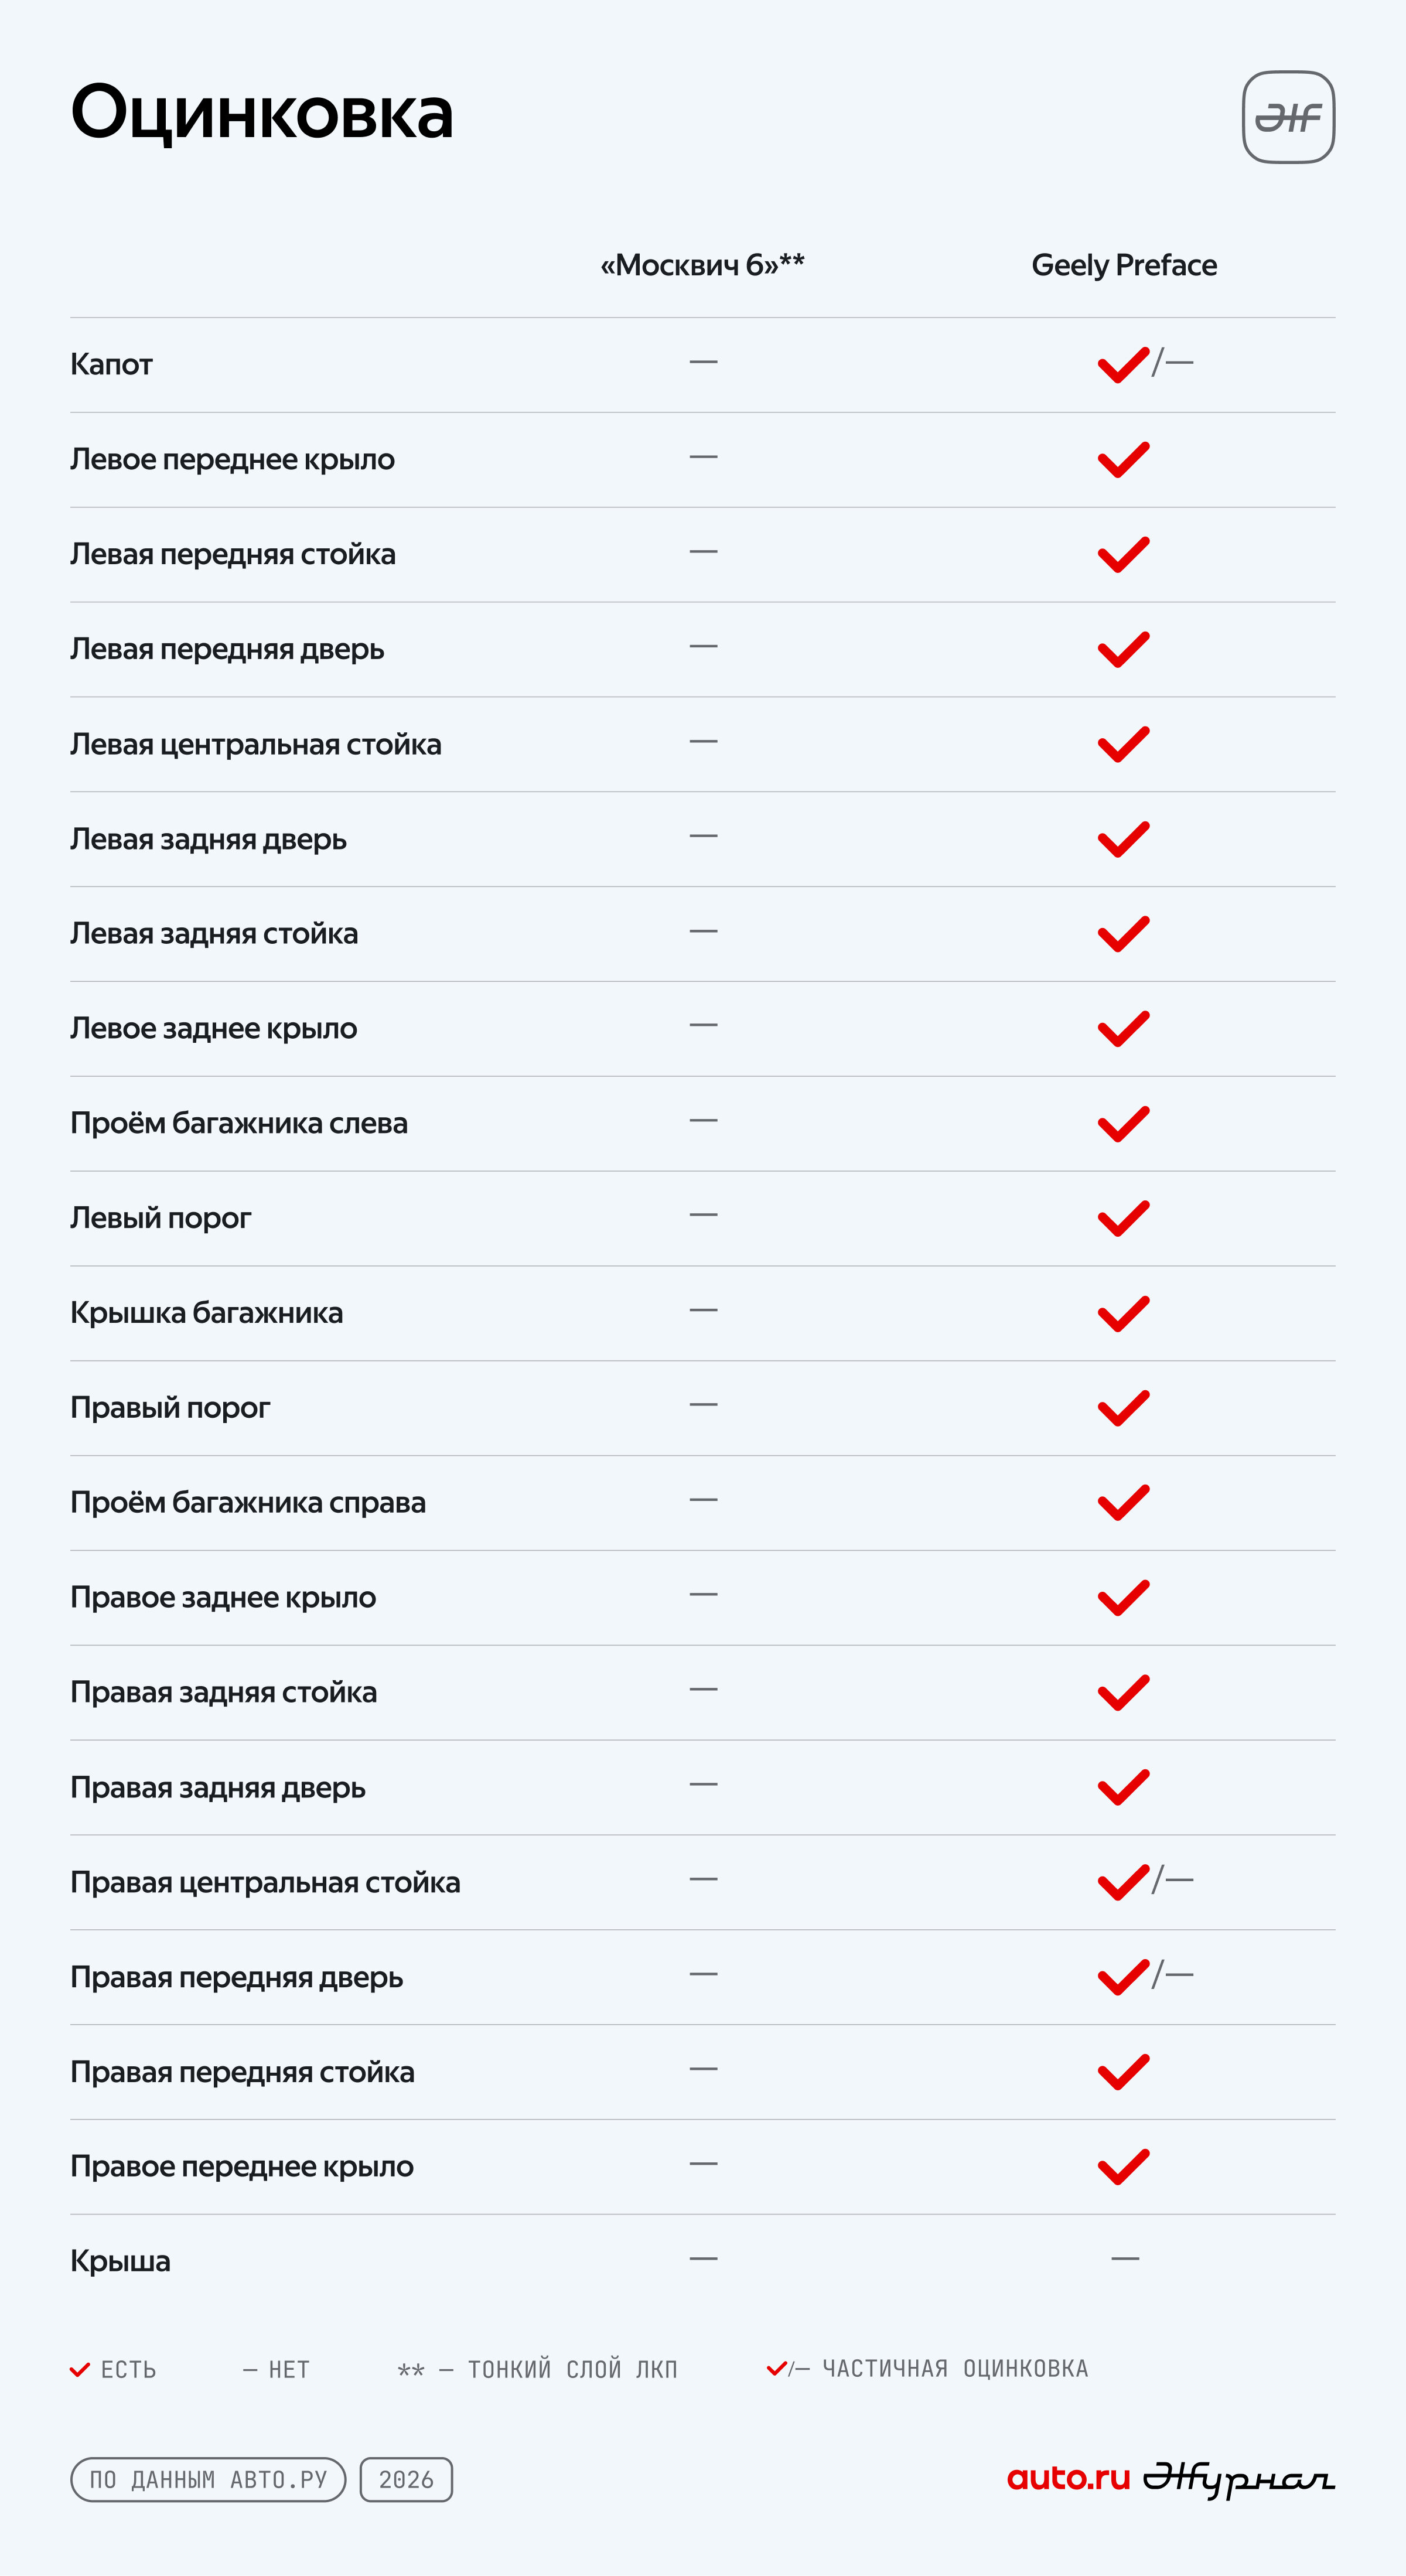Viewport: 1406px width, 2576px height.
Task: Open the auto.ru Журнал logo link
Action: tap(1170, 2480)
